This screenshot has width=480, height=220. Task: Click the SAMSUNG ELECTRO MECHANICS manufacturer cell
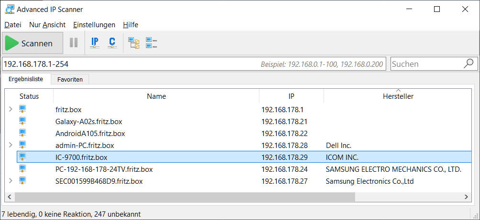[x=393, y=169]
